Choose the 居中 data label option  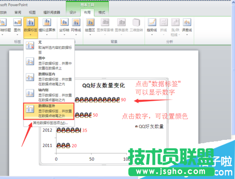(49, 63)
